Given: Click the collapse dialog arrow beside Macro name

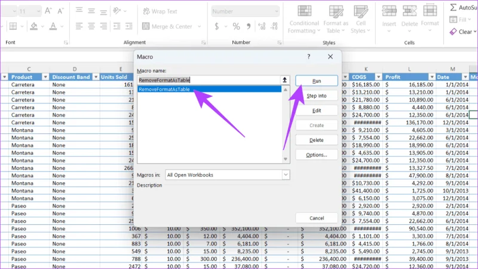Looking at the screenshot, I should click(285, 80).
